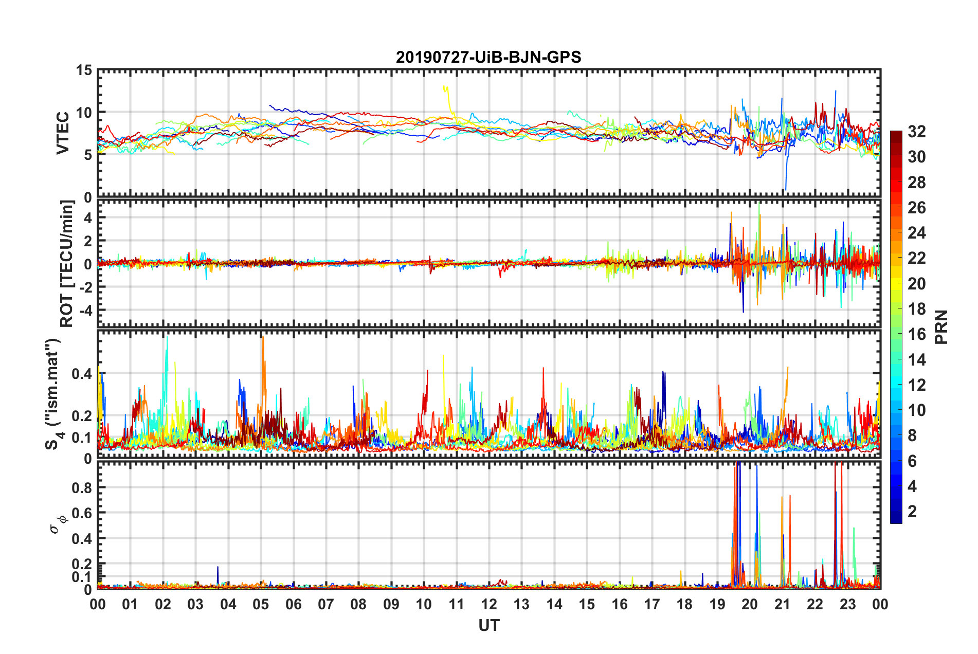The width and height of the screenshot is (978, 654).
Task: Click x-axis tick label 02
Action: tap(163, 604)
